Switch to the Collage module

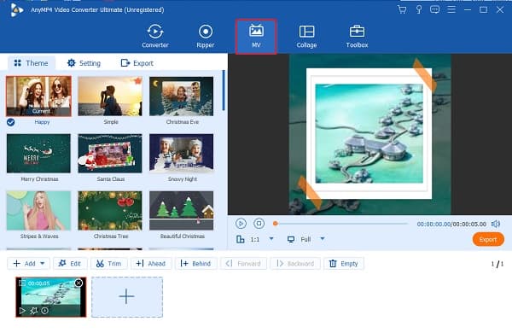[x=306, y=36]
